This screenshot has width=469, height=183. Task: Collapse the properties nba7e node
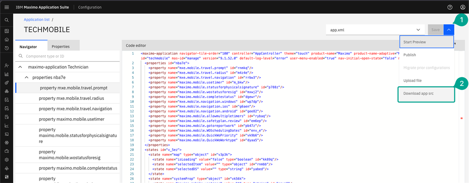tap(27, 78)
